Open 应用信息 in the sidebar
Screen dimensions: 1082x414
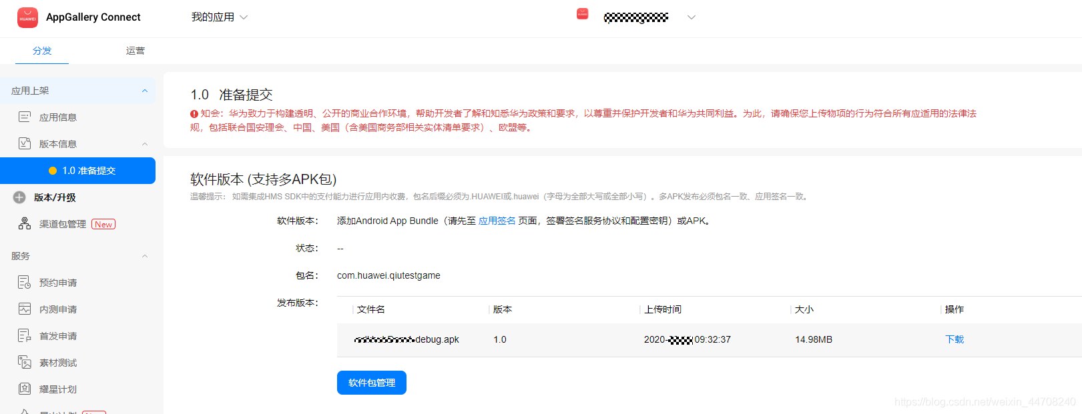[58, 117]
